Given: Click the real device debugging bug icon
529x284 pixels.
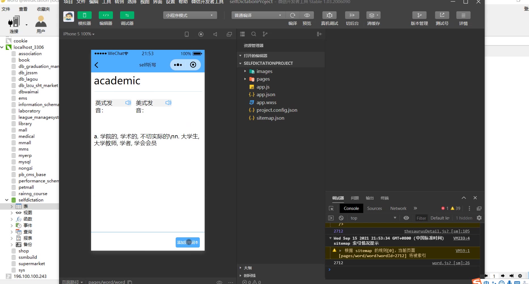Looking at the screenshot, I should click(329, 15).
